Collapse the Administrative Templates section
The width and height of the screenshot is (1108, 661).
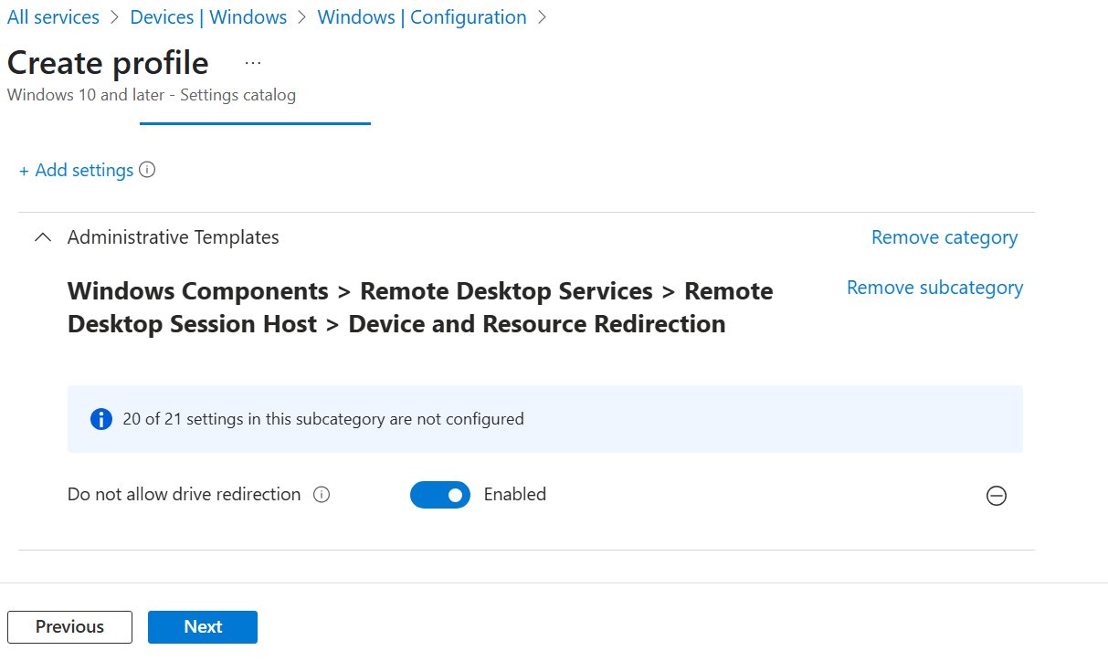(42, 237)
